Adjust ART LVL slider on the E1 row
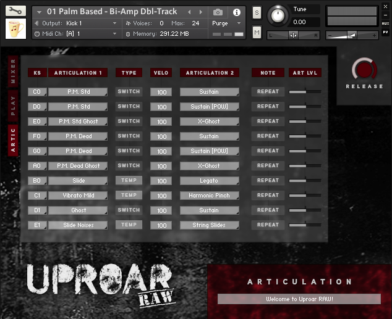The width and height of the screenshot is (392, 319). [x=305, y=225]
